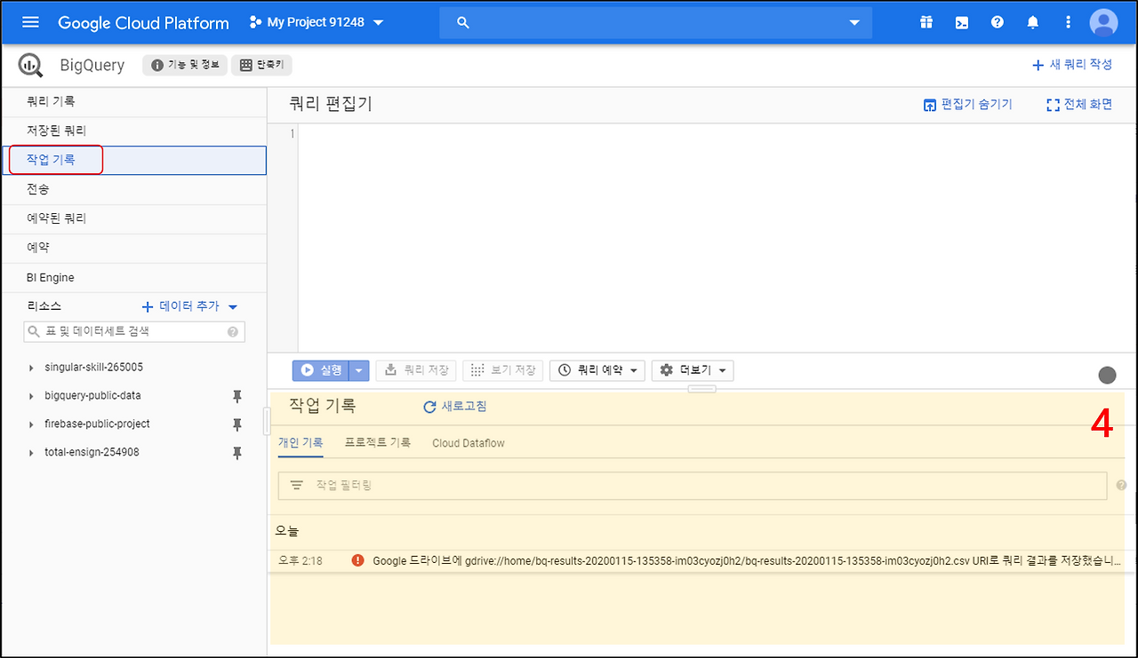Run the query with the 실행 button
This screenshot has width=1138, height=658.
(321, 370)
